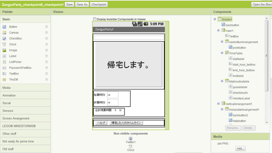Click the Save button

pyautogui.click(x=69, y=5)
